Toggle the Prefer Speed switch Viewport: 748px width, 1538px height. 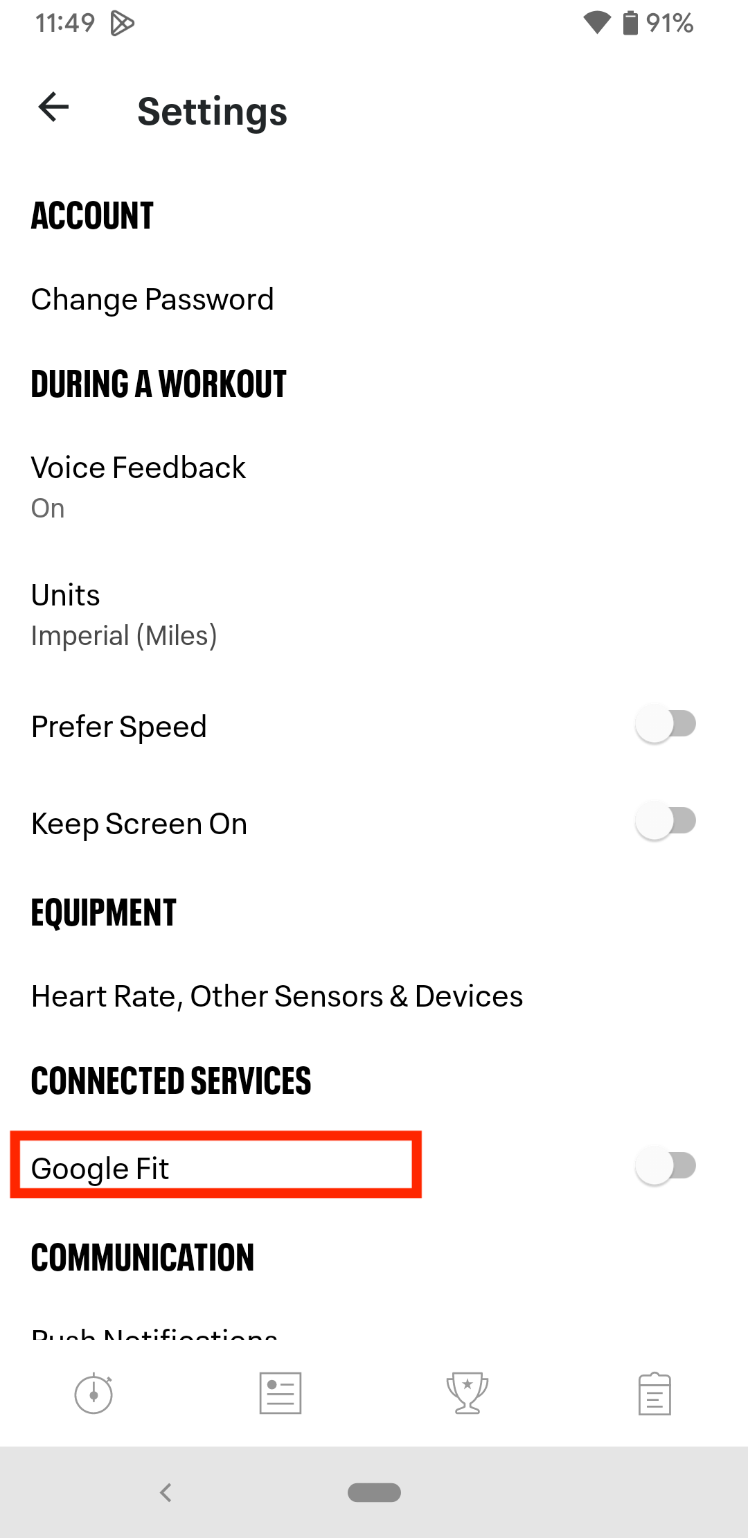click(x=666, y=725)
